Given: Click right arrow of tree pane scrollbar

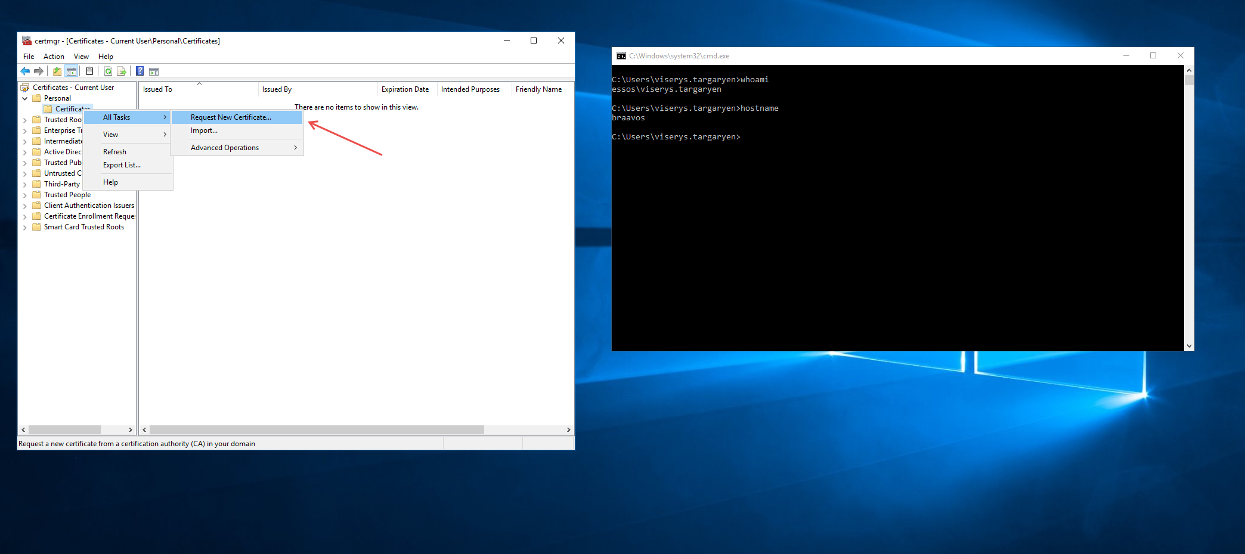Looking at the screenshot, I should point(131,429).
